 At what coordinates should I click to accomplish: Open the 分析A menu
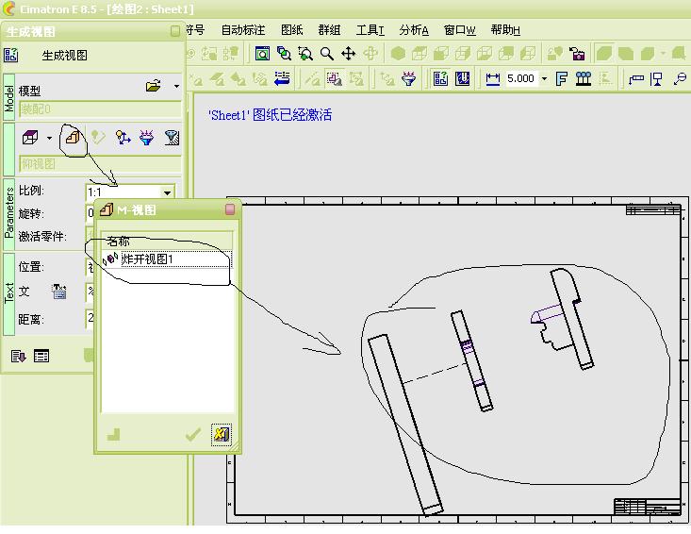pos(413,30)
